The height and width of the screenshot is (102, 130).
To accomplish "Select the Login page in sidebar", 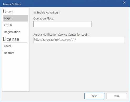I will 16,18.
